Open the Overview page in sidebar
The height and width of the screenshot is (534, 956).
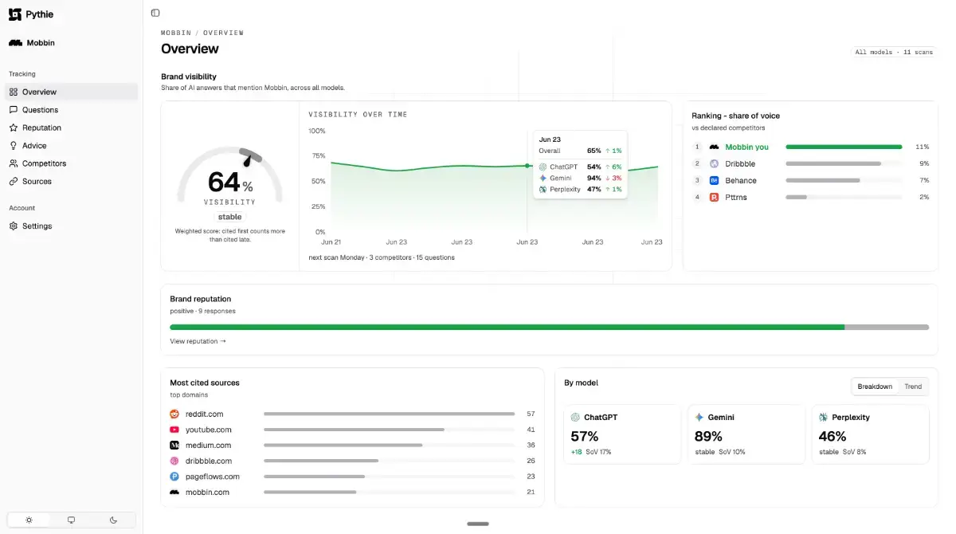[72, 92]
